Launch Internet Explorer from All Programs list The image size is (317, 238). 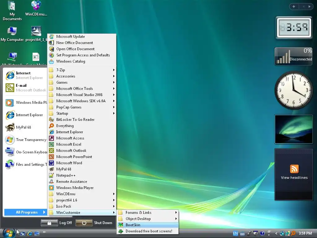tap(82, 132)
